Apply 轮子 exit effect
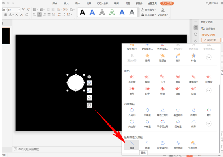 (147, 91)
